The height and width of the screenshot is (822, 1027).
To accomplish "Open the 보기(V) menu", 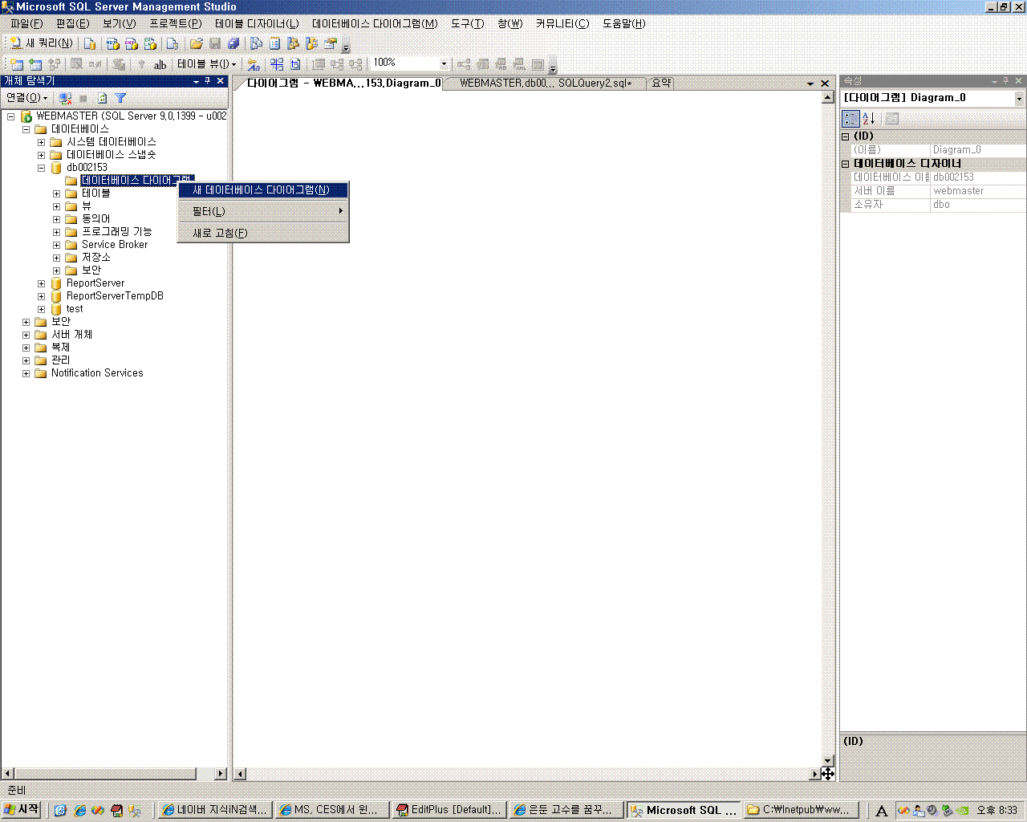I will pos(119,23).
